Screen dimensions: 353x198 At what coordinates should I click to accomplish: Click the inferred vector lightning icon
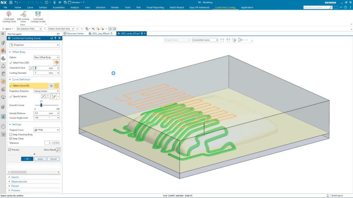click(x=53, y=97)
